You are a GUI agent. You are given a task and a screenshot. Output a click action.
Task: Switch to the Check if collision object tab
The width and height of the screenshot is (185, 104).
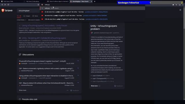(58, 1)
